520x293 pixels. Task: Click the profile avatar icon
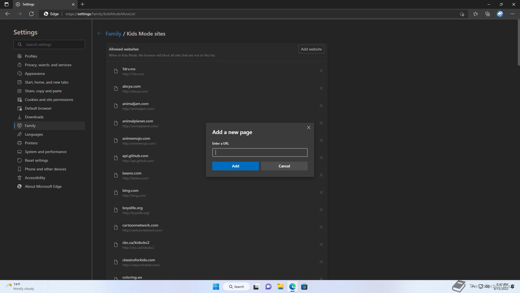[500, 14]
